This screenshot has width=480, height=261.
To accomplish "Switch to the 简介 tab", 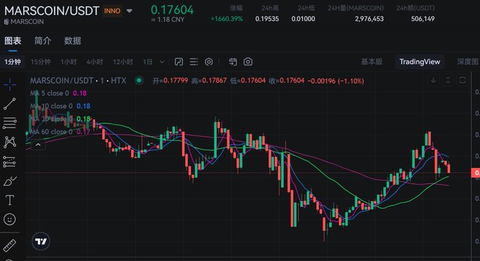I will tap(42, 41).
